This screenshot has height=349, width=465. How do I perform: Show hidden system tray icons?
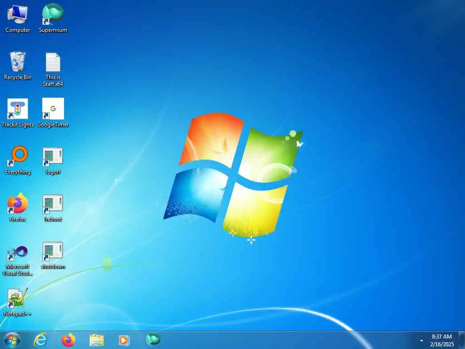421,340
